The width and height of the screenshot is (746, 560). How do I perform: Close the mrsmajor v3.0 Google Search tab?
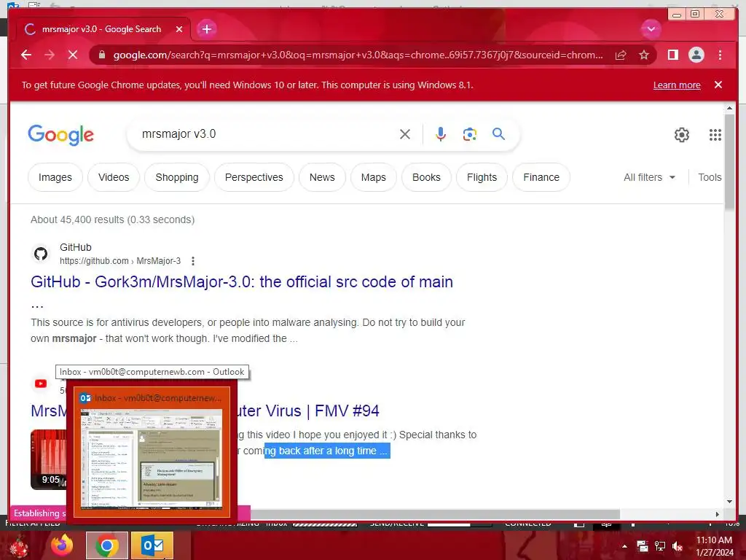pyautogui.click(x=179, y=29)
